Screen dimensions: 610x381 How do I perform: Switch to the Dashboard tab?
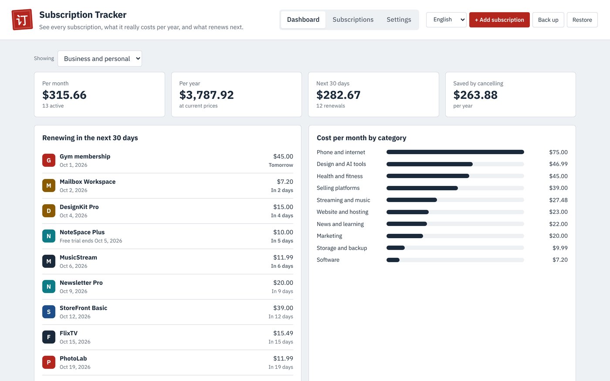[x=303, y=20]
